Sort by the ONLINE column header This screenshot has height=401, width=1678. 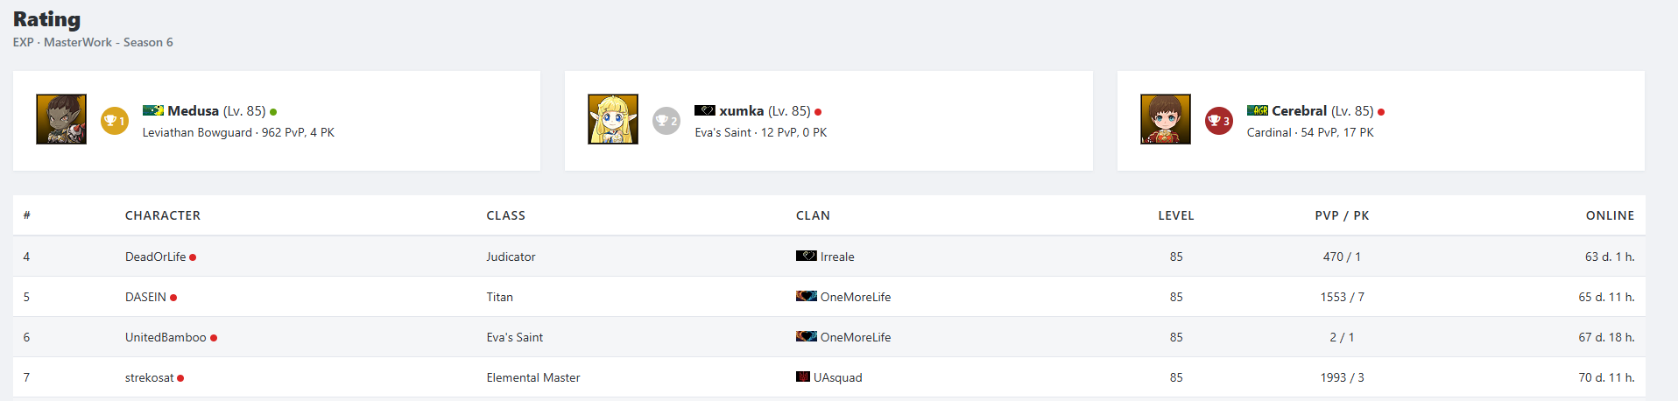point(1610,215)
